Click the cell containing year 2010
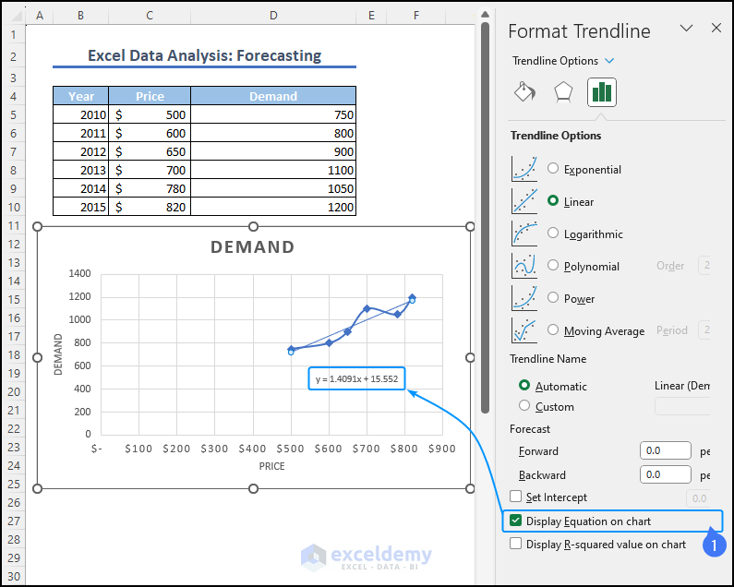 (81, 114)
